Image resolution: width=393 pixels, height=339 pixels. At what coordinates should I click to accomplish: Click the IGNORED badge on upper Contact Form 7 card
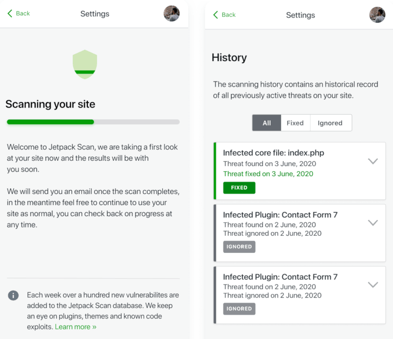click(x=239, y=247)
